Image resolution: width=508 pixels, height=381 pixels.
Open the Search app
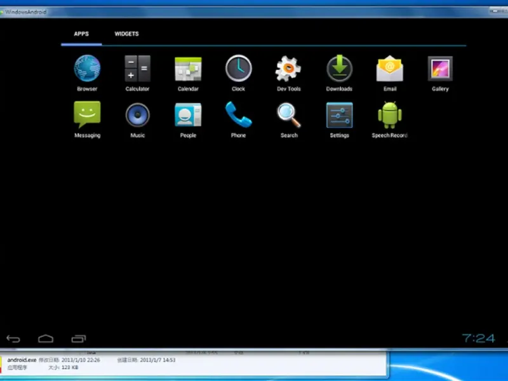[x=289, y=119]
